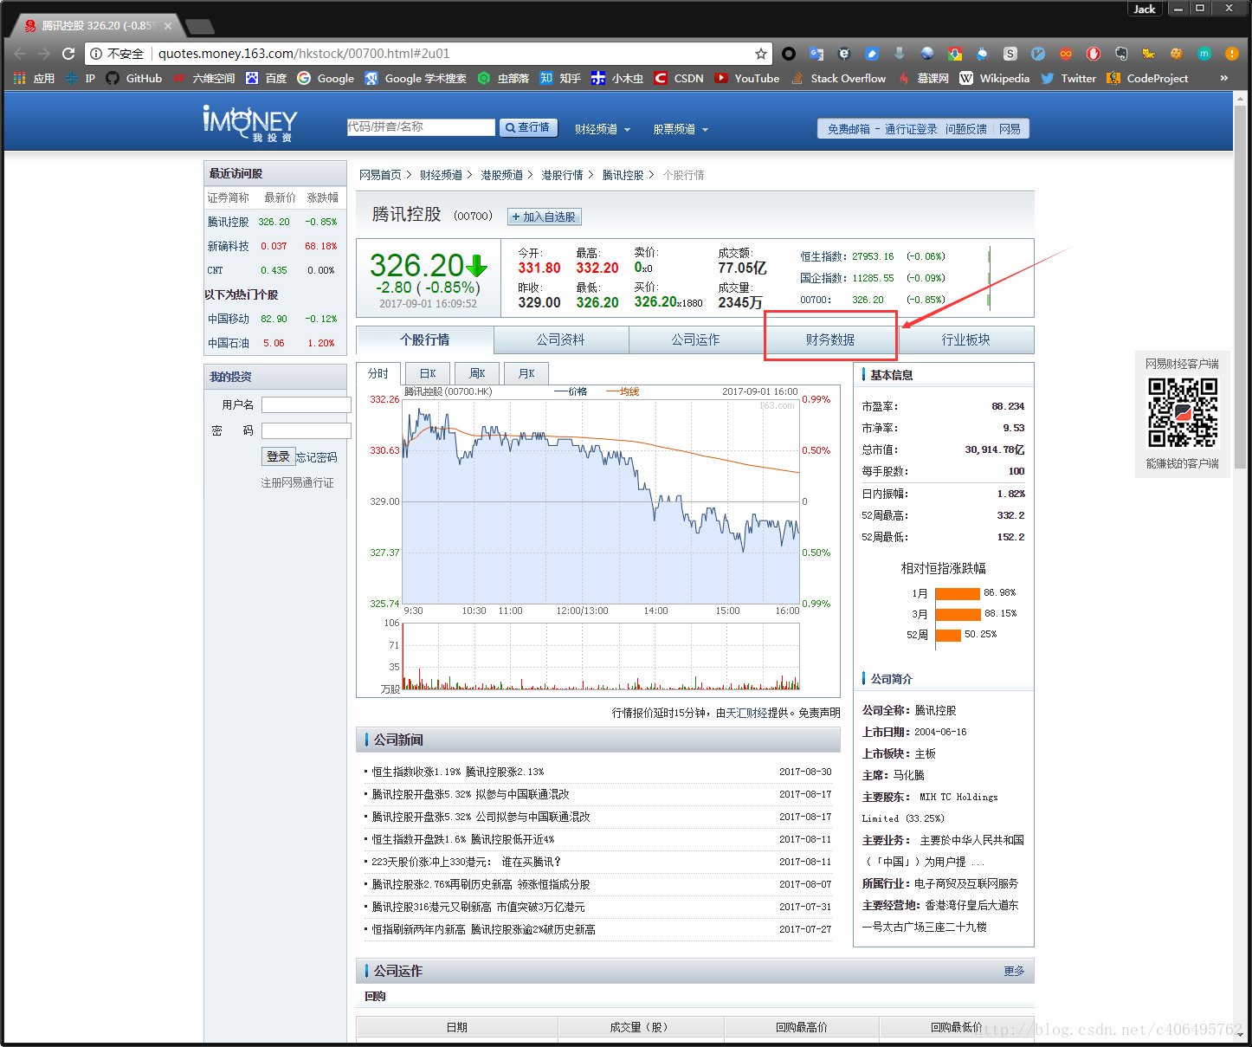Screen dimensions: 1252x1047
Task: Open 新确科技 in recently visited stocks
Action: pos(229,246)
